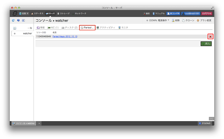The image size is (224, 139).
Task: Open the 石狩 region dropdown
Action: (x=24, y=13)
